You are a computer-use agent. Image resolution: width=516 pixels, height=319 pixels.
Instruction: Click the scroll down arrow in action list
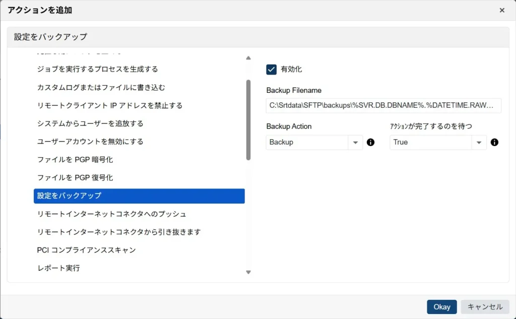click(248, 272)
